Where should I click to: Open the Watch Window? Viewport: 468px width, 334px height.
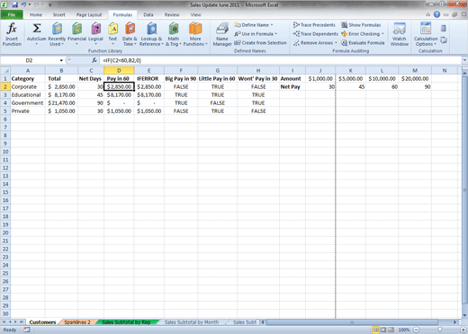coord(400,34)
